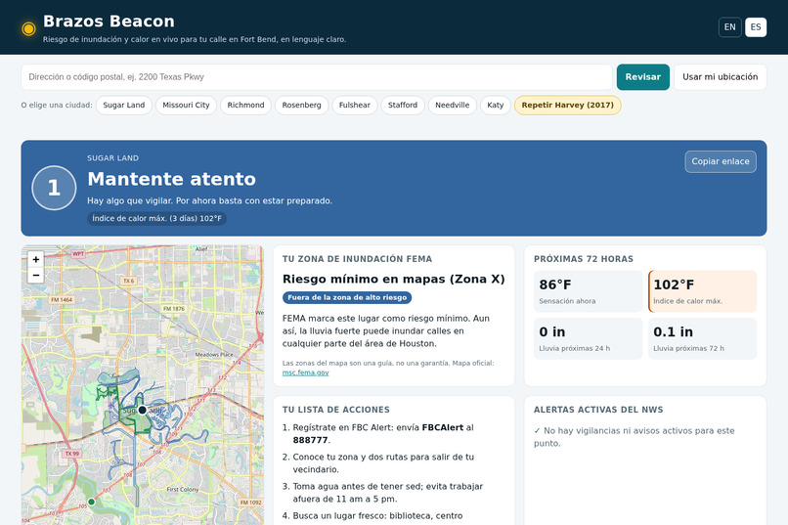Pick the Stafford city chip

(x=403, y=105)
